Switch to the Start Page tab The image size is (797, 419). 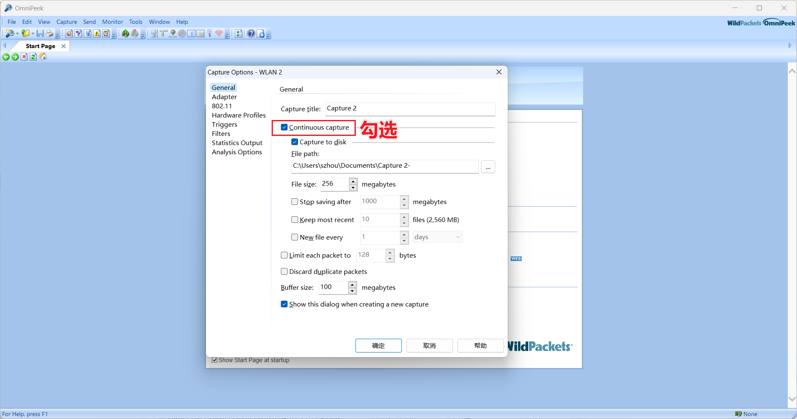40,46
